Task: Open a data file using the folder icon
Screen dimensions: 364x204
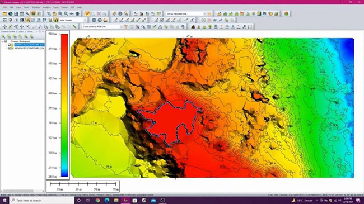Action: coord(4,13)
